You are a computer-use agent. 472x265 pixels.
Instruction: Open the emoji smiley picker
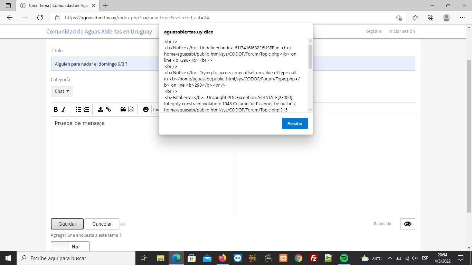click(146, 109)
